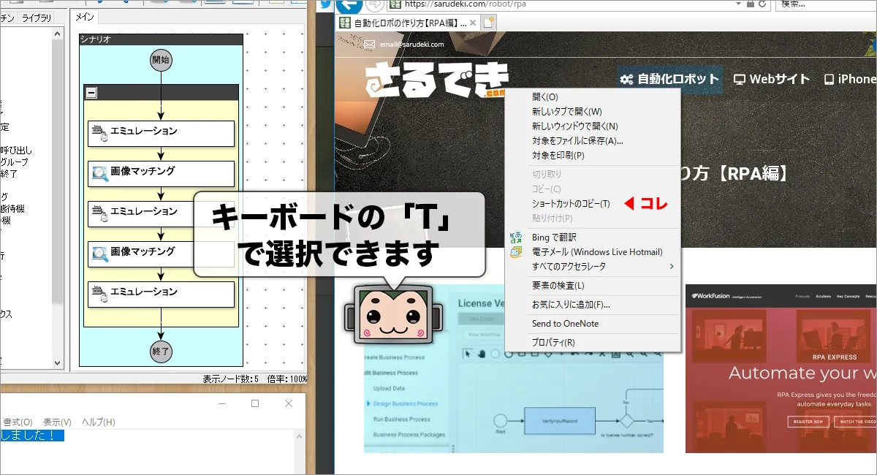The image size is (877, 475).
Task: Open the 自動化ロボット navigation item
Action: click(x=669, y=79)
